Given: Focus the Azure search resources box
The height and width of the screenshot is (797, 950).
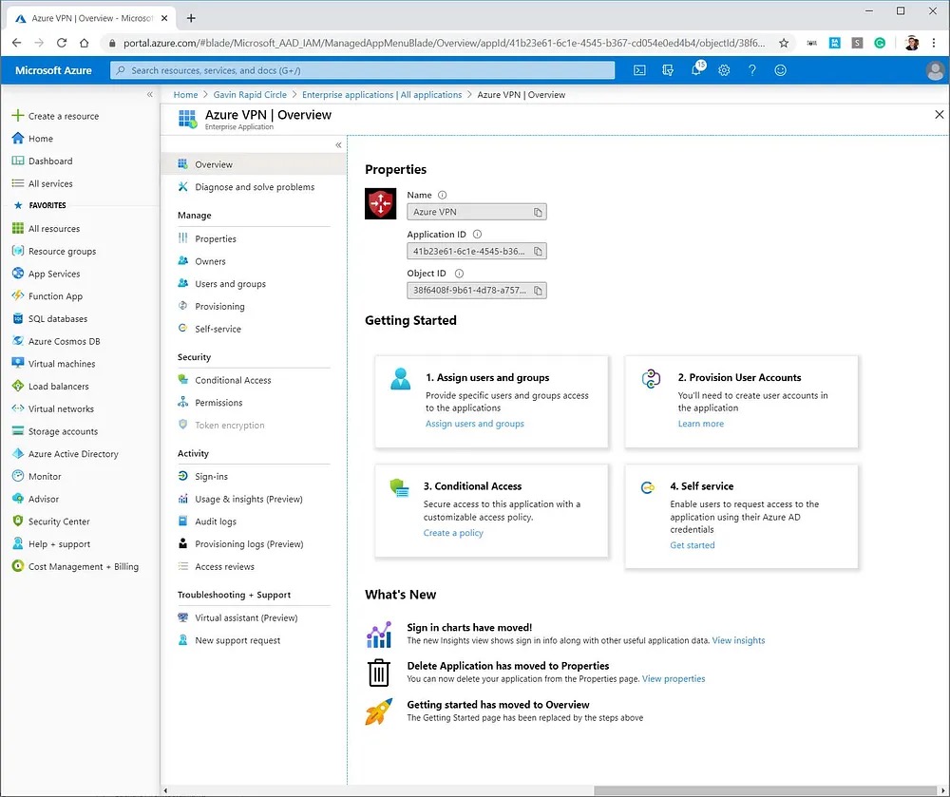Looking at the screenshot, I should pos(362,70).
